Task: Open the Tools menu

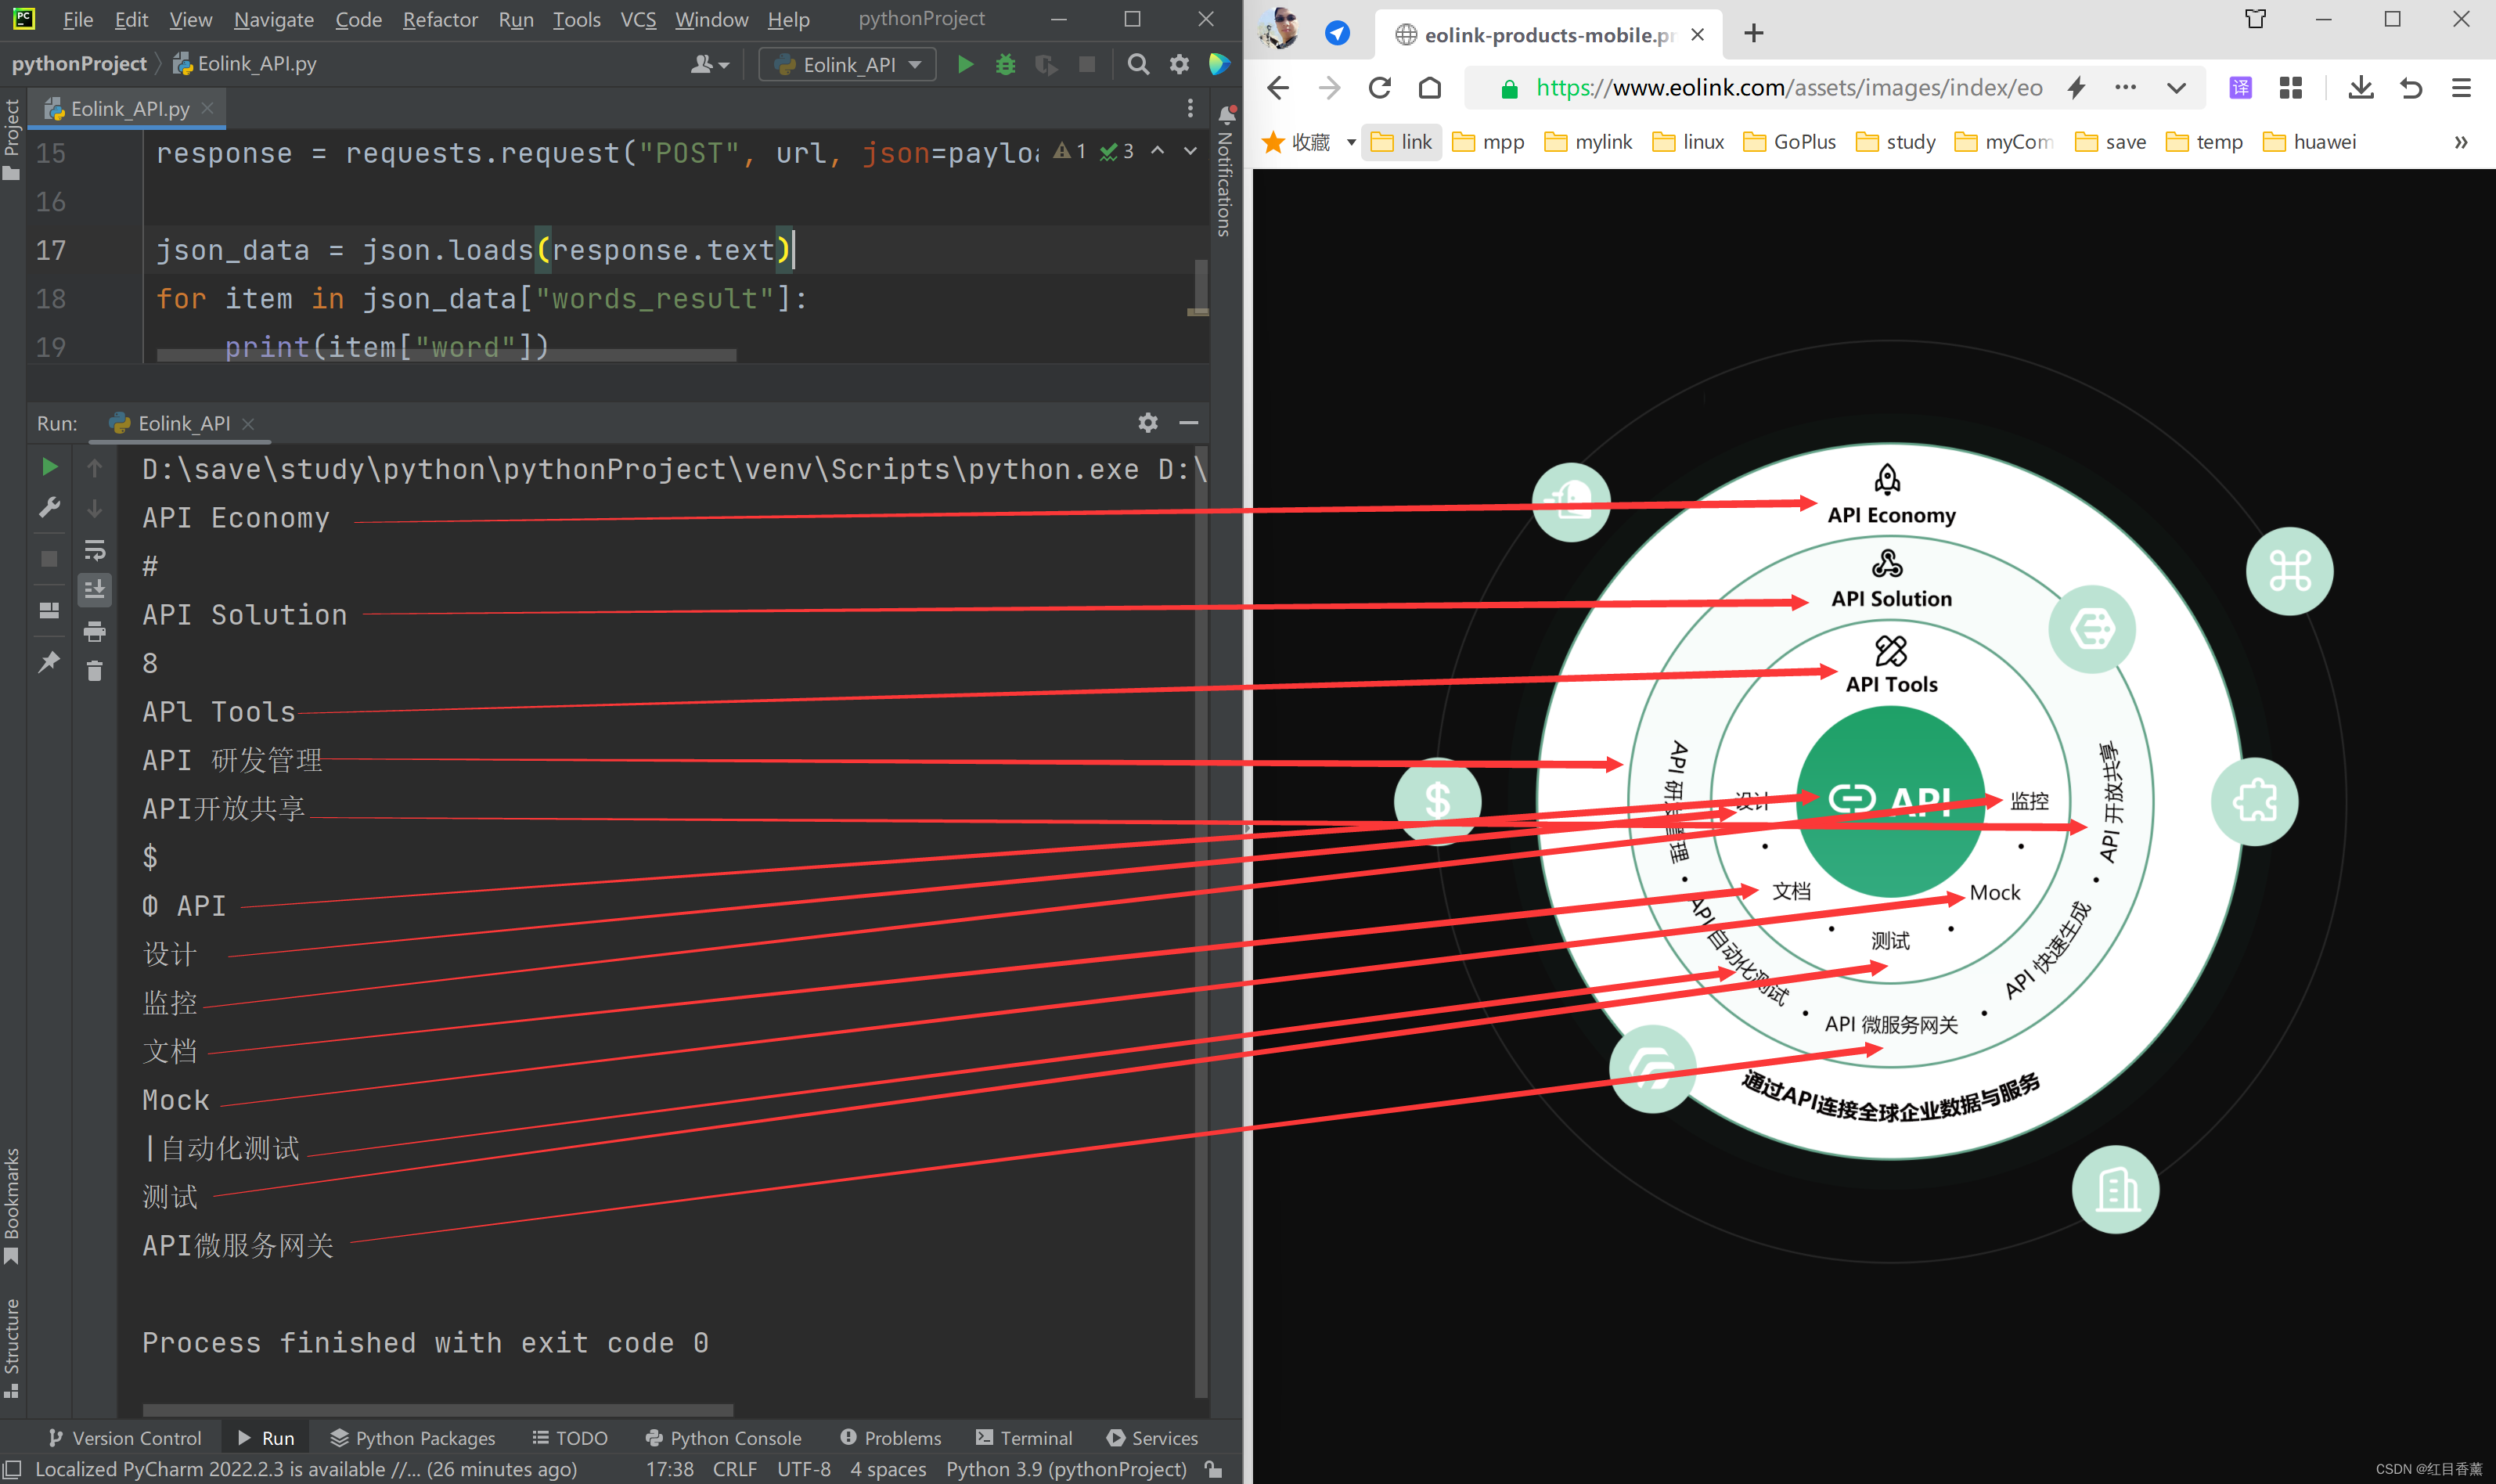Action: pyautogui.click(x=577, y=20)
